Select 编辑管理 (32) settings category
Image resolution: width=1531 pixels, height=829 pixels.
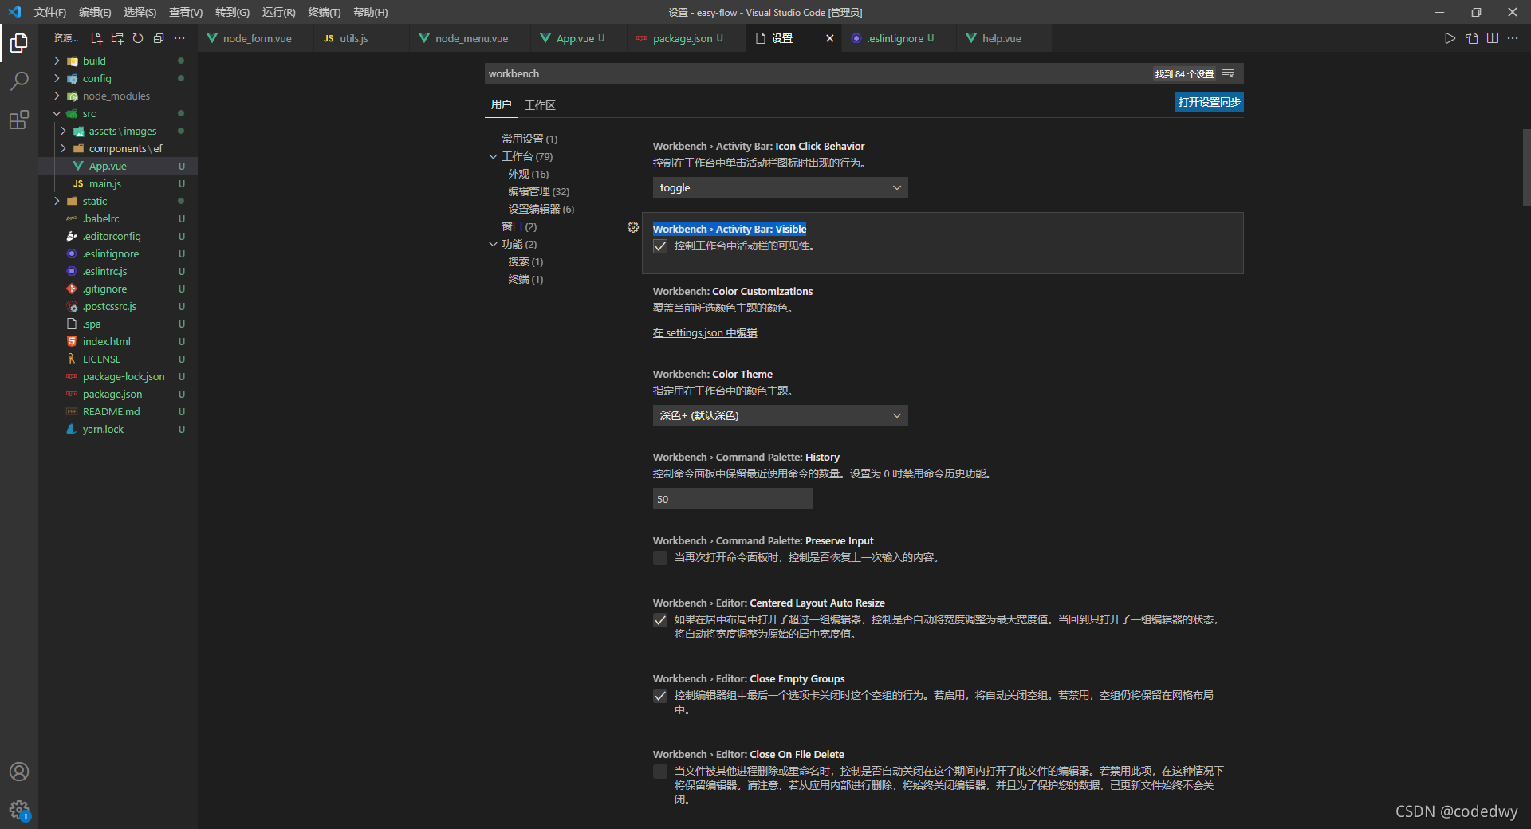tap(539, 191)
